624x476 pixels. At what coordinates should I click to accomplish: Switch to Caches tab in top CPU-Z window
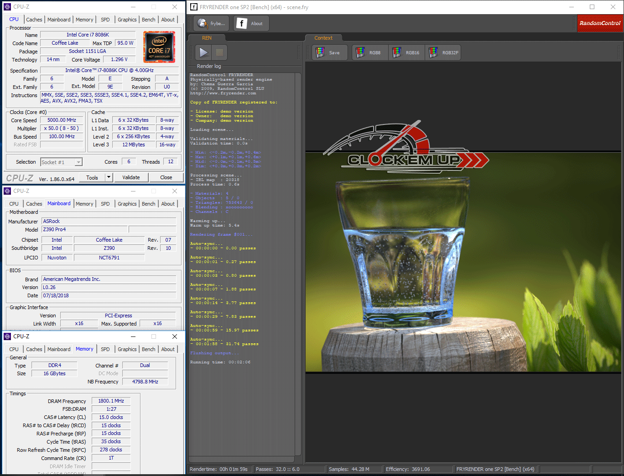[x=34, y=20]
